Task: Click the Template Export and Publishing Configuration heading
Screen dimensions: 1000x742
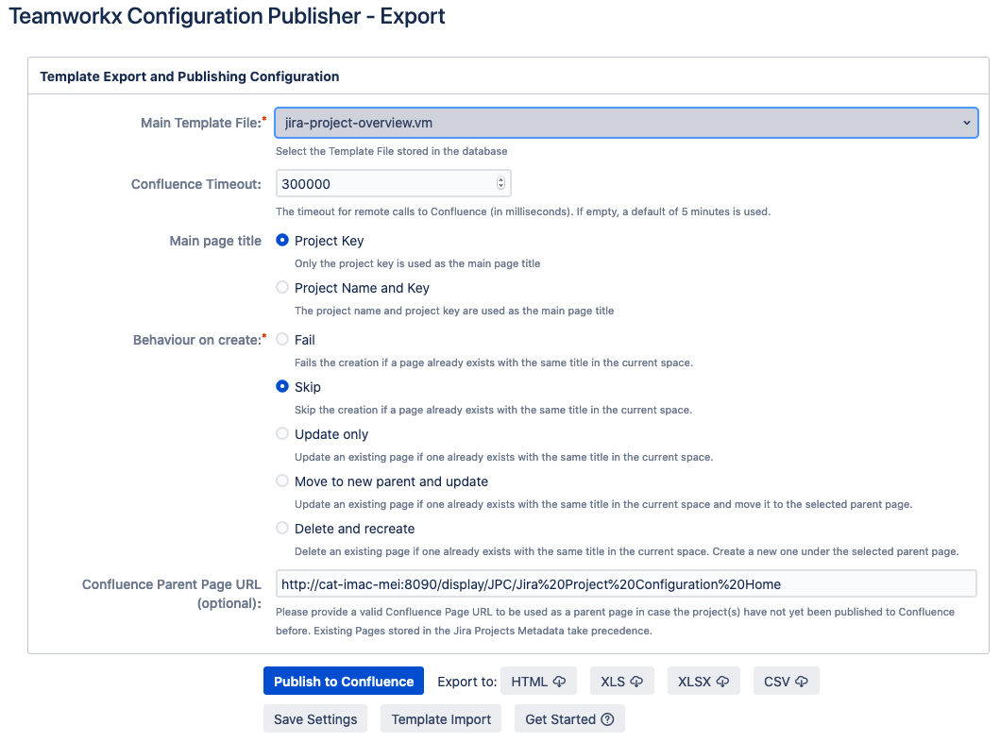Action: pos(190,76)
